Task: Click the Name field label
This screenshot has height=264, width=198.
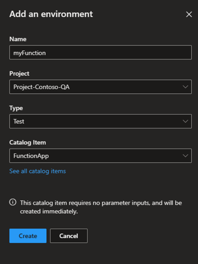Action: click(x=18, y=39)
